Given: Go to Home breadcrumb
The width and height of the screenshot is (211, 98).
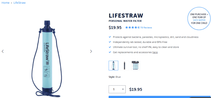Looking at the screenshot, I should pos(5,3).
